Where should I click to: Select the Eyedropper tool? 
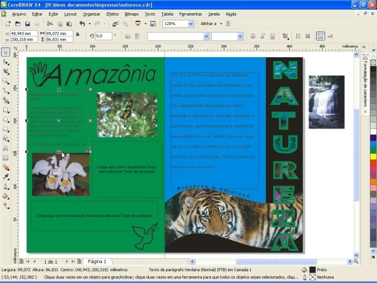pos(6,177)
